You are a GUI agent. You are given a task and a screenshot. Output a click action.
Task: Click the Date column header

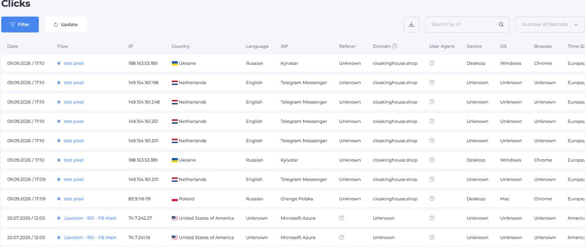(x=12, y=46)
